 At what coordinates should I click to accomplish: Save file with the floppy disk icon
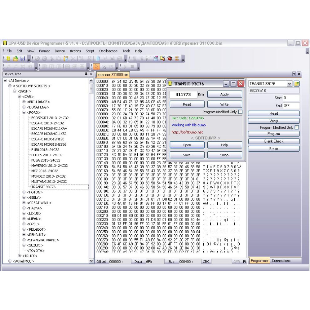[23, 59]
